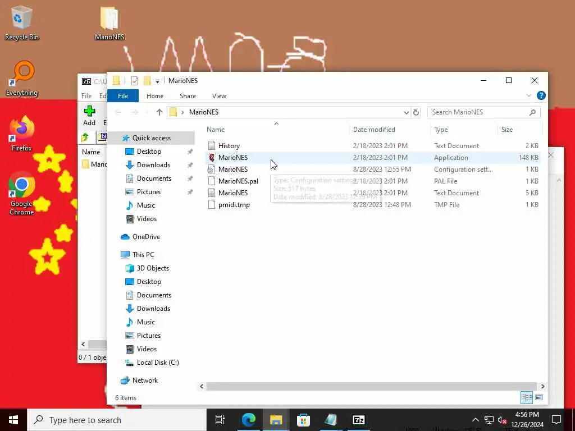Open the MarioNES folder on desktop

109,22
